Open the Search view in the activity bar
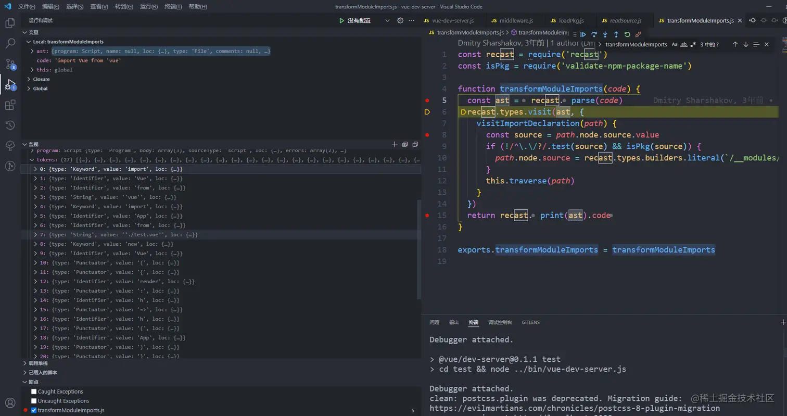 tap(10, 43)
